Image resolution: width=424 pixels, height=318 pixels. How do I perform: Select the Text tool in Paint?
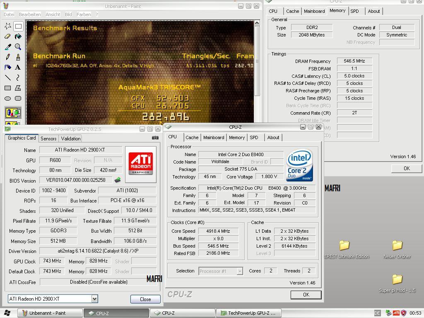tap(18, 67)
